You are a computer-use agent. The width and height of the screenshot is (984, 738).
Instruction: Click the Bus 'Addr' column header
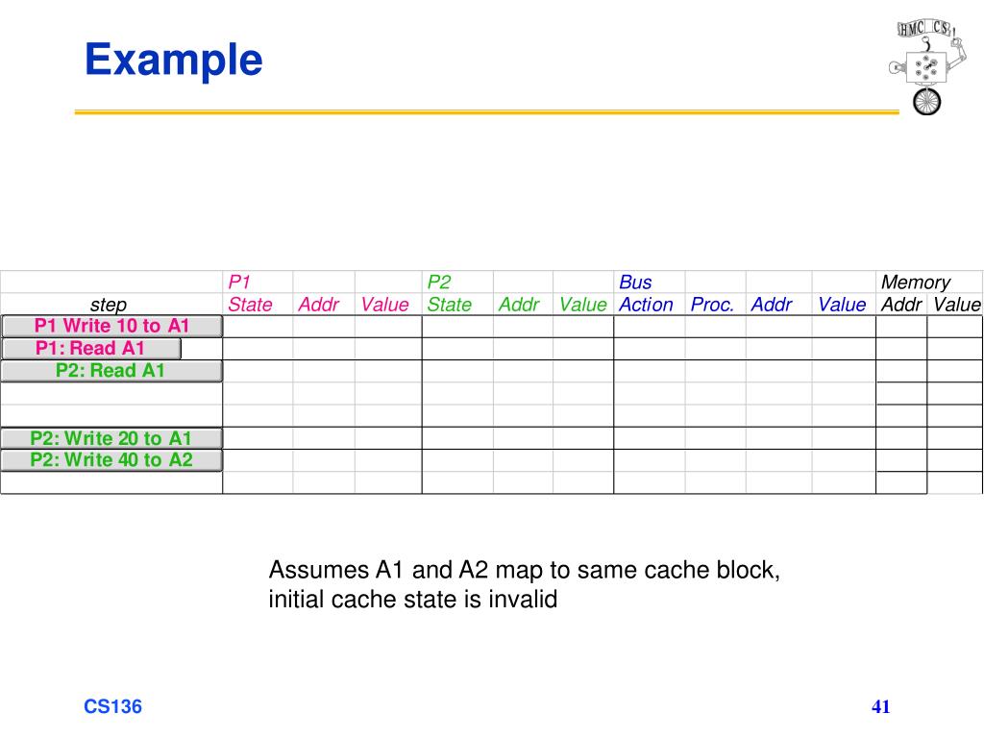[772, 305]
